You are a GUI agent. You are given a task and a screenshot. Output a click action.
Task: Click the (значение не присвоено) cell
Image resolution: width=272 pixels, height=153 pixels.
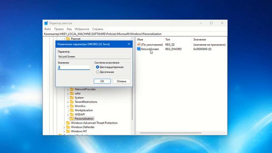tap(210, 45)
